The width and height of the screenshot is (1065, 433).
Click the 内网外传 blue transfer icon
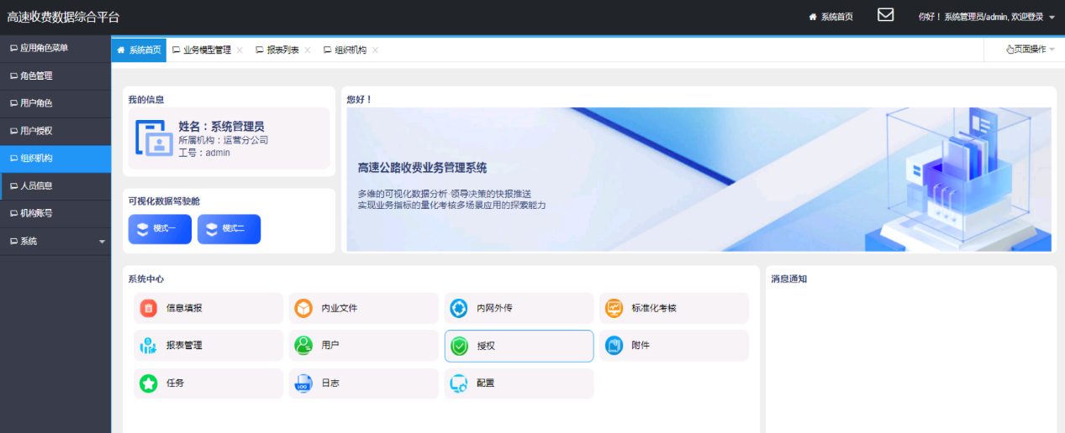pos(459,308)
